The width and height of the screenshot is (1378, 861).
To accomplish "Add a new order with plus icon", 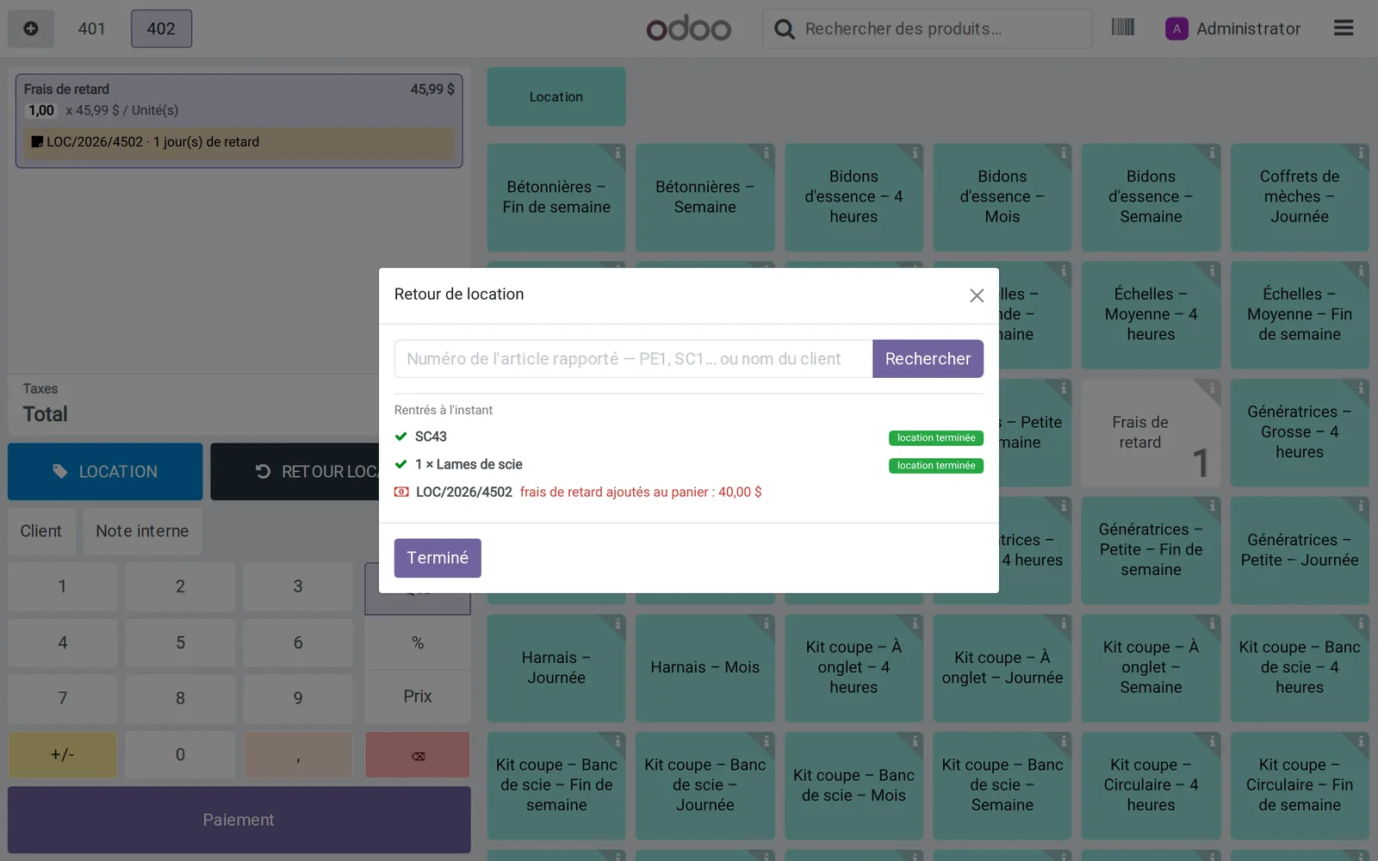I will [x=31, y=28].
